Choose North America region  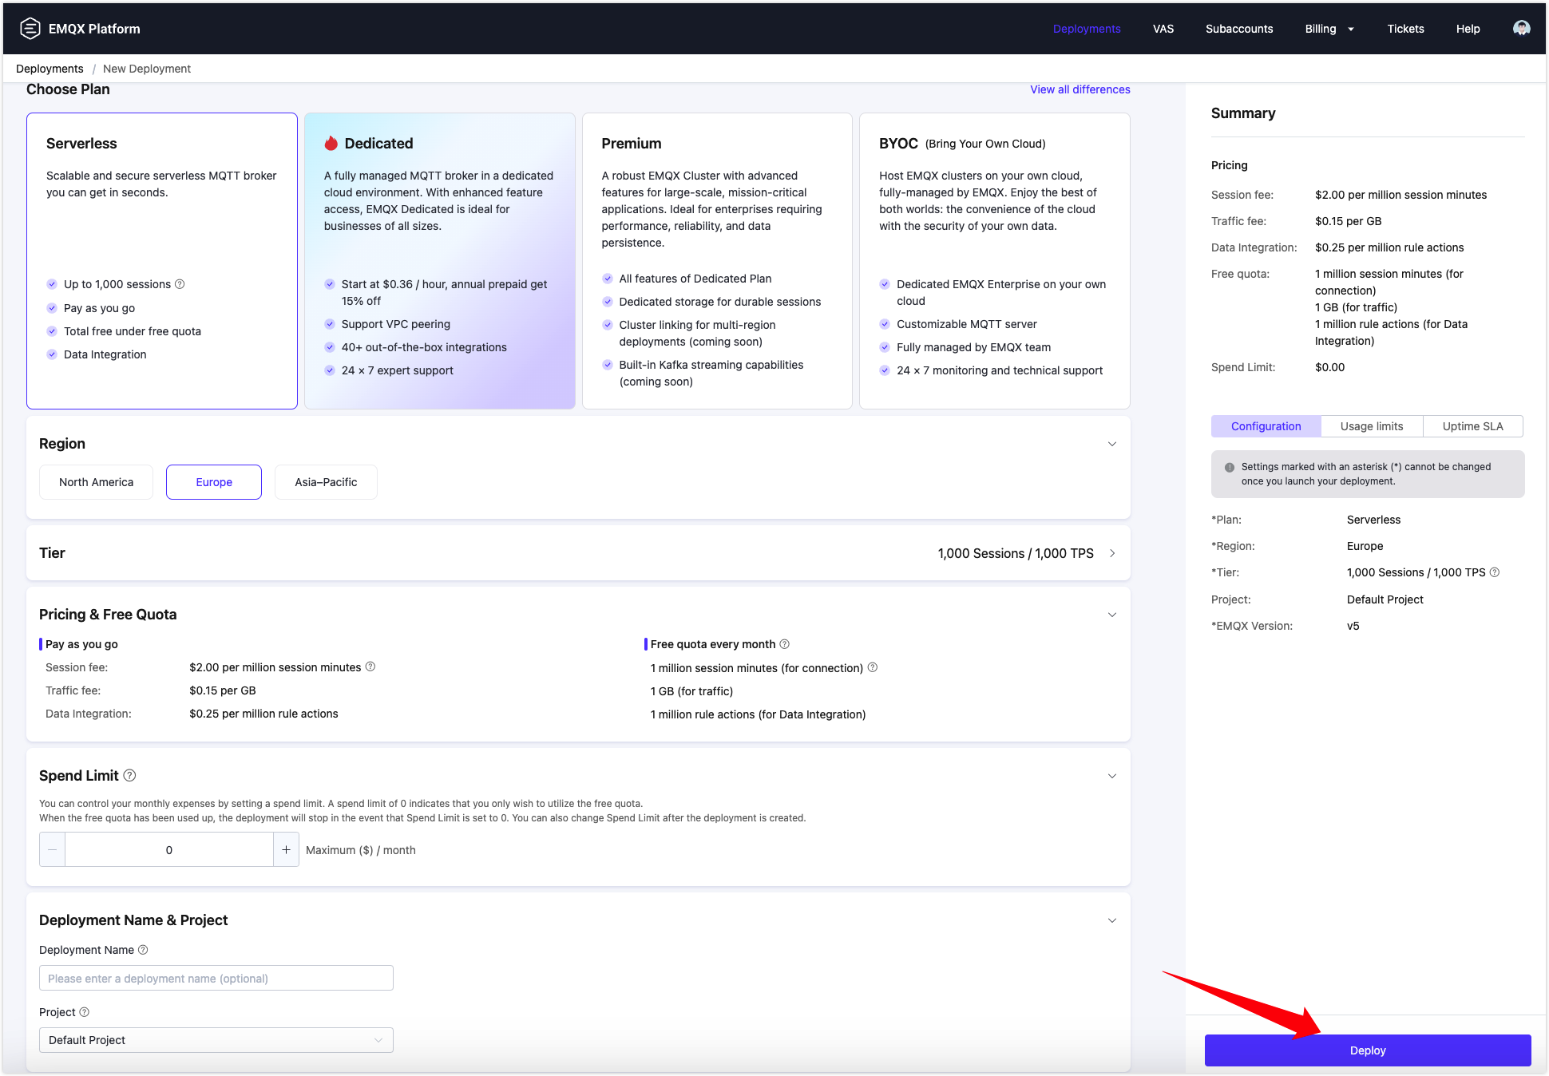[x=97, y=482]
